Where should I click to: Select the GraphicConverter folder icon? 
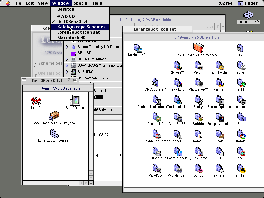coord(156,134)
